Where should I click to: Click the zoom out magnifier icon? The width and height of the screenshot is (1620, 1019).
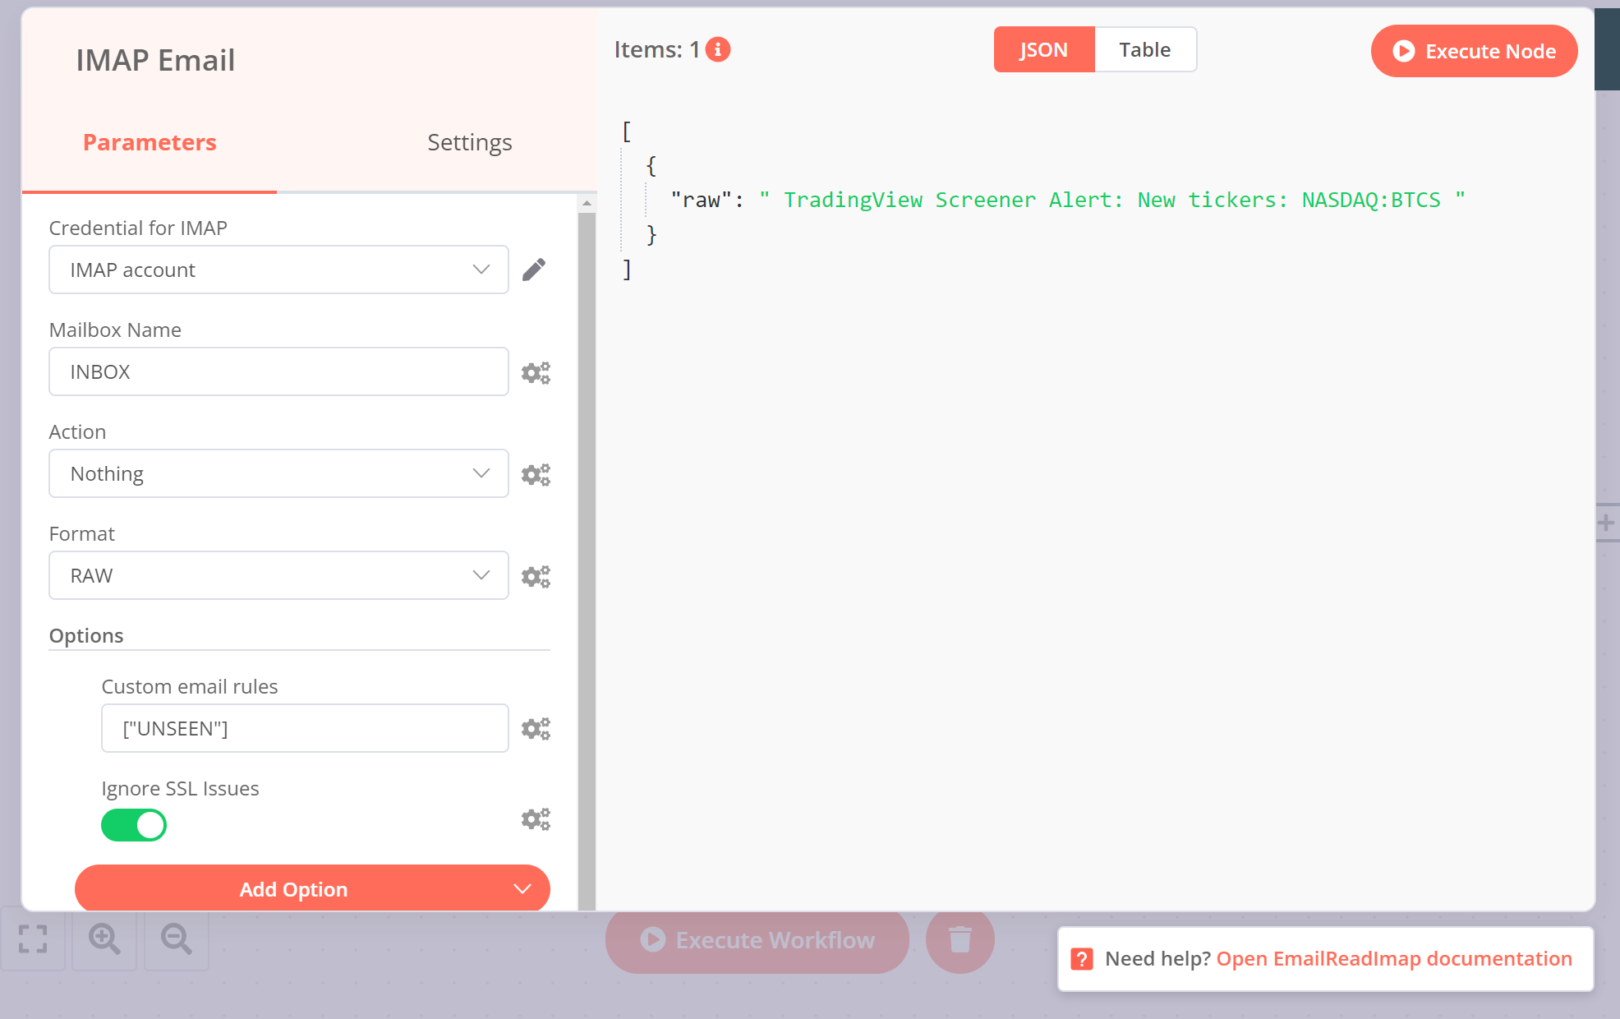click(175, 939)
